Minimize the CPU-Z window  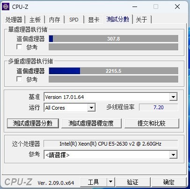(135, 7)
